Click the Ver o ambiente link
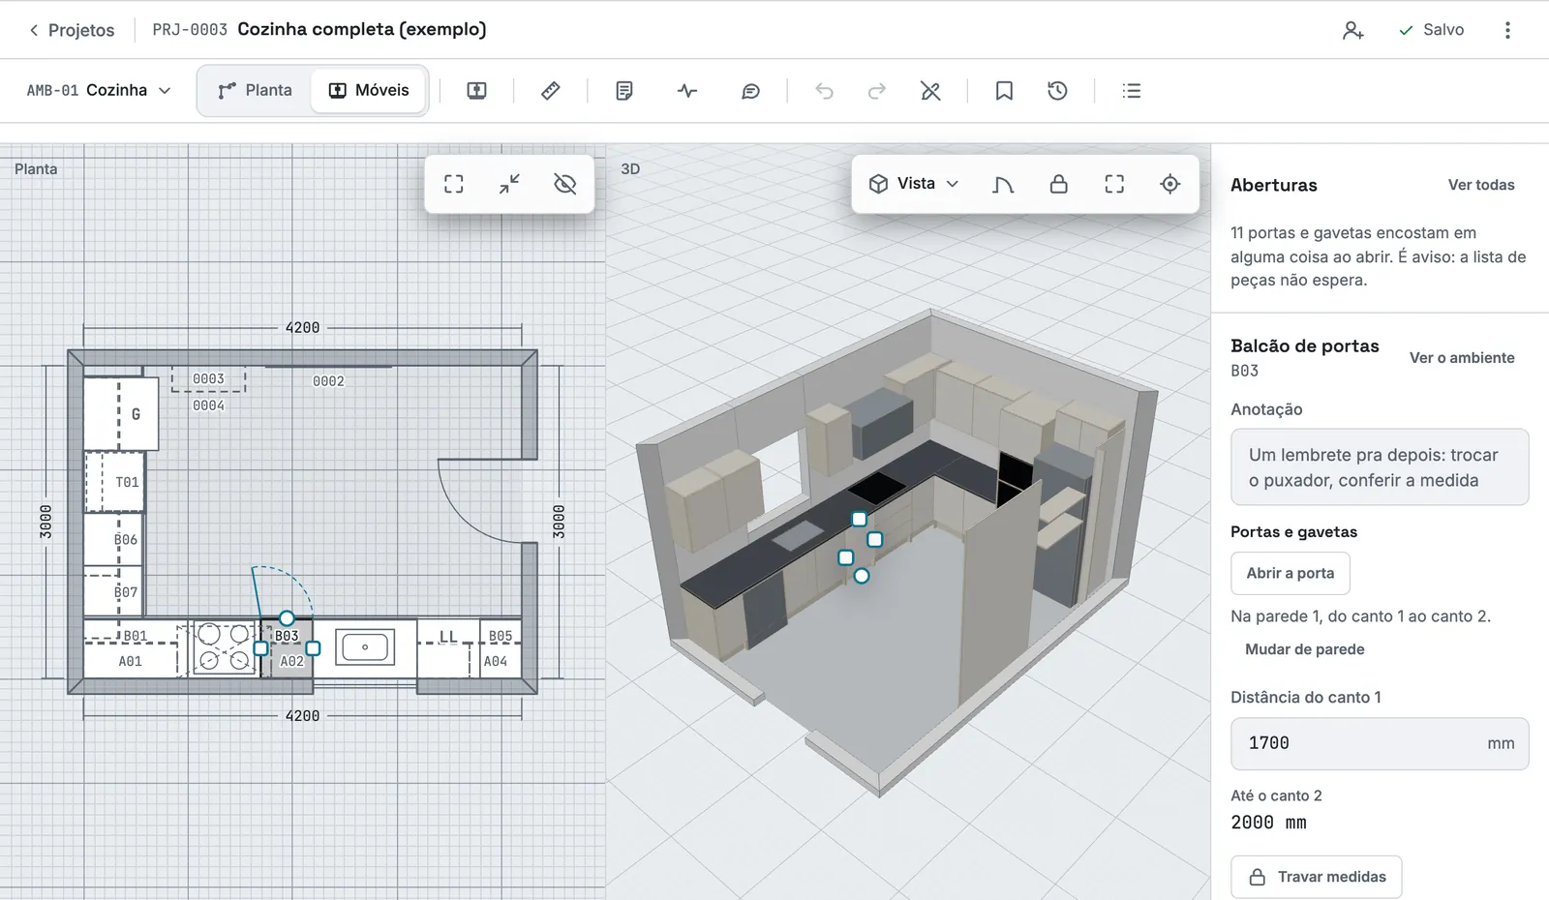Image resolution: width=1549 pixels, height=900 pixels. pyautogui.click(x=1462, y=358)
